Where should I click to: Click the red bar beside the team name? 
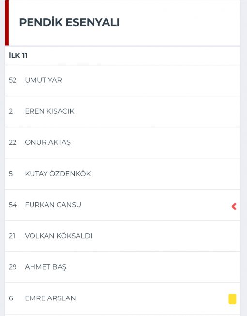coord(7,23)
